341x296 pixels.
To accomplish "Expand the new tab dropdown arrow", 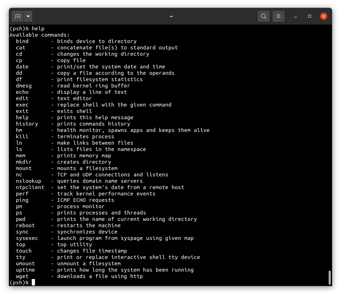I will point(28,16).
